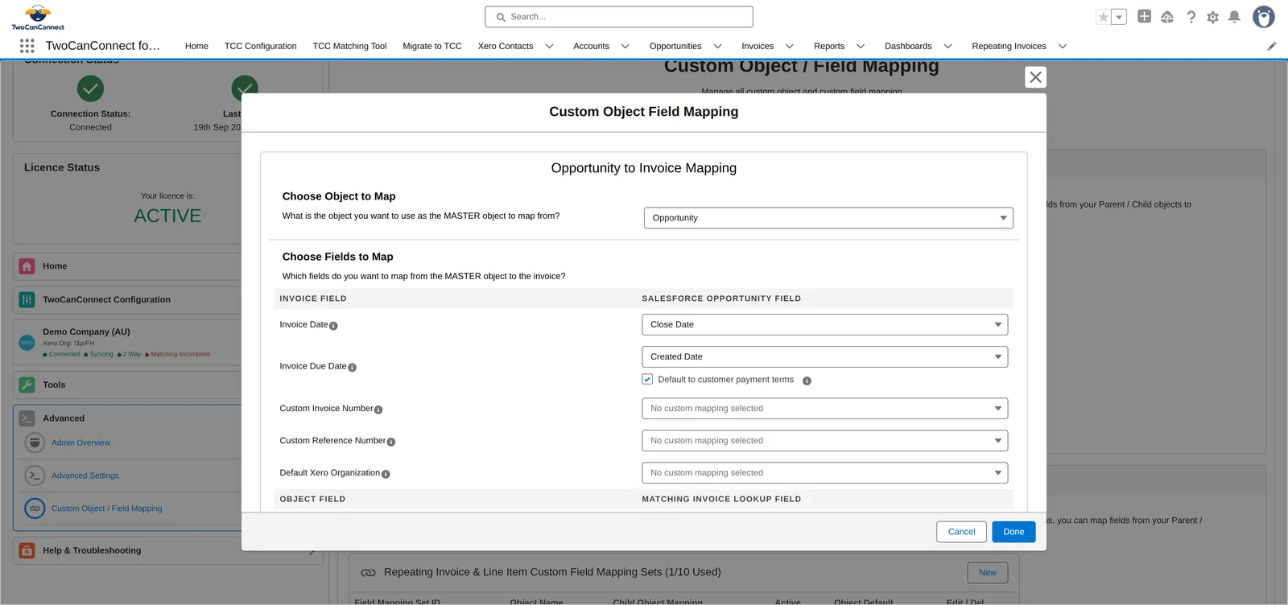Expand the Opportunities nav chevron
Screen dimensions: 1288x605
pyautogui.click(x=718, y=47)
